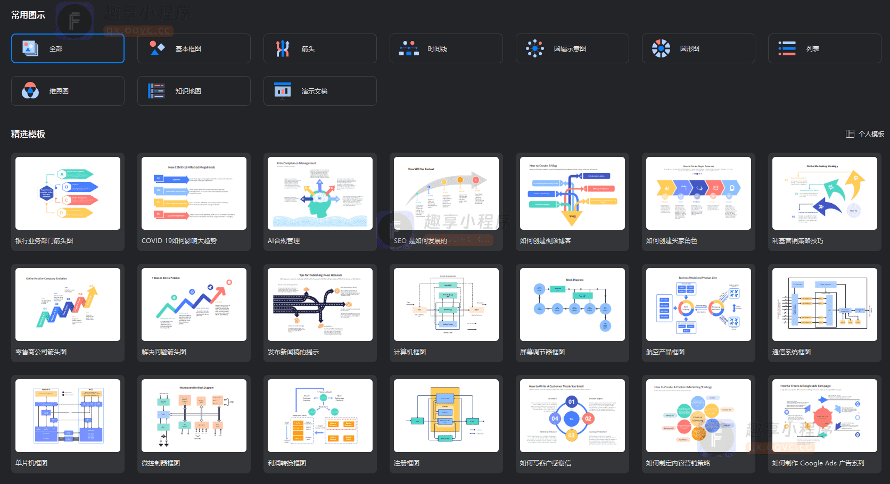Viewport: 890px width, 484px height.
Task: Open the 如何创建视频博客 template
Action: (572, 194)
